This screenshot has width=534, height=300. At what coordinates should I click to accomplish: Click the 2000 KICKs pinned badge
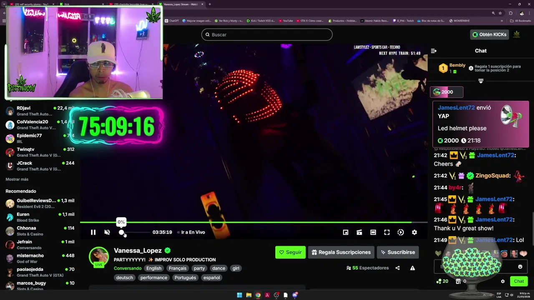click(x=447, y=92)
